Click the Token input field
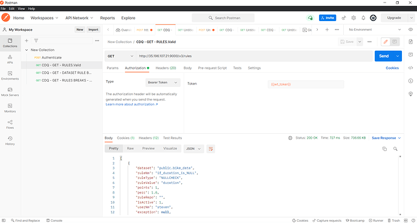417x223 pixels. (306, 84)
